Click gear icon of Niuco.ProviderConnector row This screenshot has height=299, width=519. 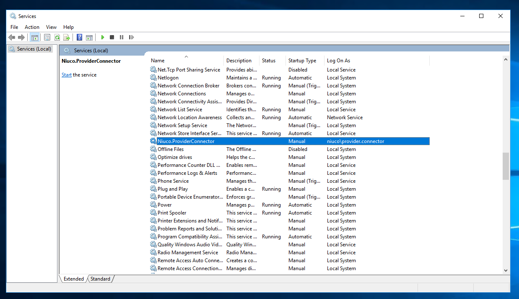coord(153,141)
